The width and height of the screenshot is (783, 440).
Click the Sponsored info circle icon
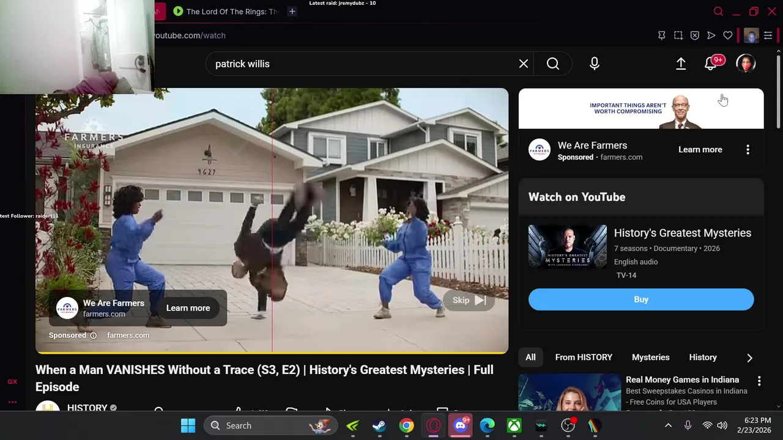point(93,335)
